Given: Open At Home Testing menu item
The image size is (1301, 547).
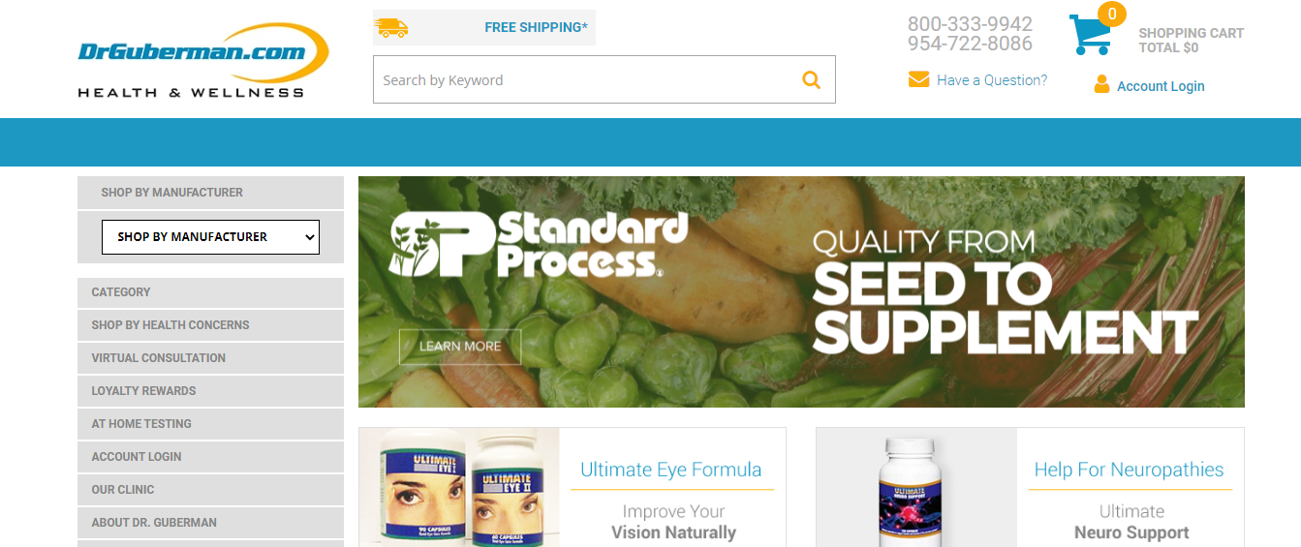Looking at the screenshot, I should 210,424.
